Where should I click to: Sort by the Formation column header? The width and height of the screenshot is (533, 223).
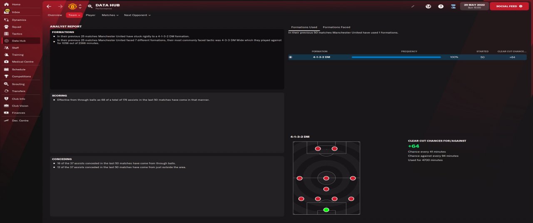(x=319, y=52)
